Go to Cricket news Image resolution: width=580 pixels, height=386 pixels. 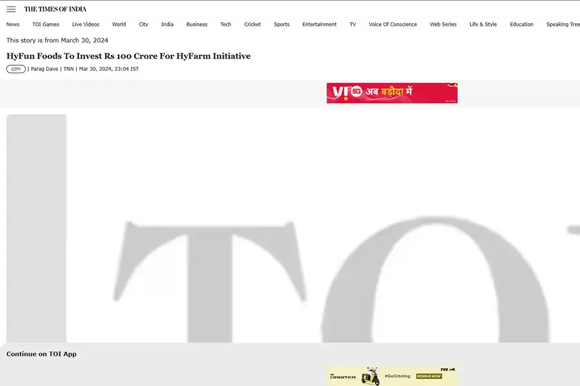point(253,24)
